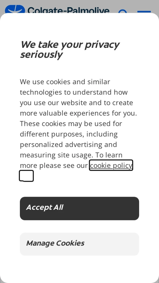This screenshot has height=283, width=159.
Task: Click the word "seriously" in the heading
Action: point(41,55)
